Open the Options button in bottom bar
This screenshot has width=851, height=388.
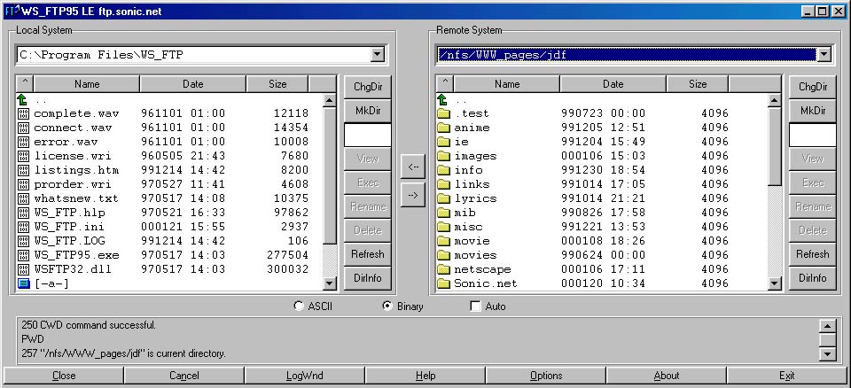[546, 376]
